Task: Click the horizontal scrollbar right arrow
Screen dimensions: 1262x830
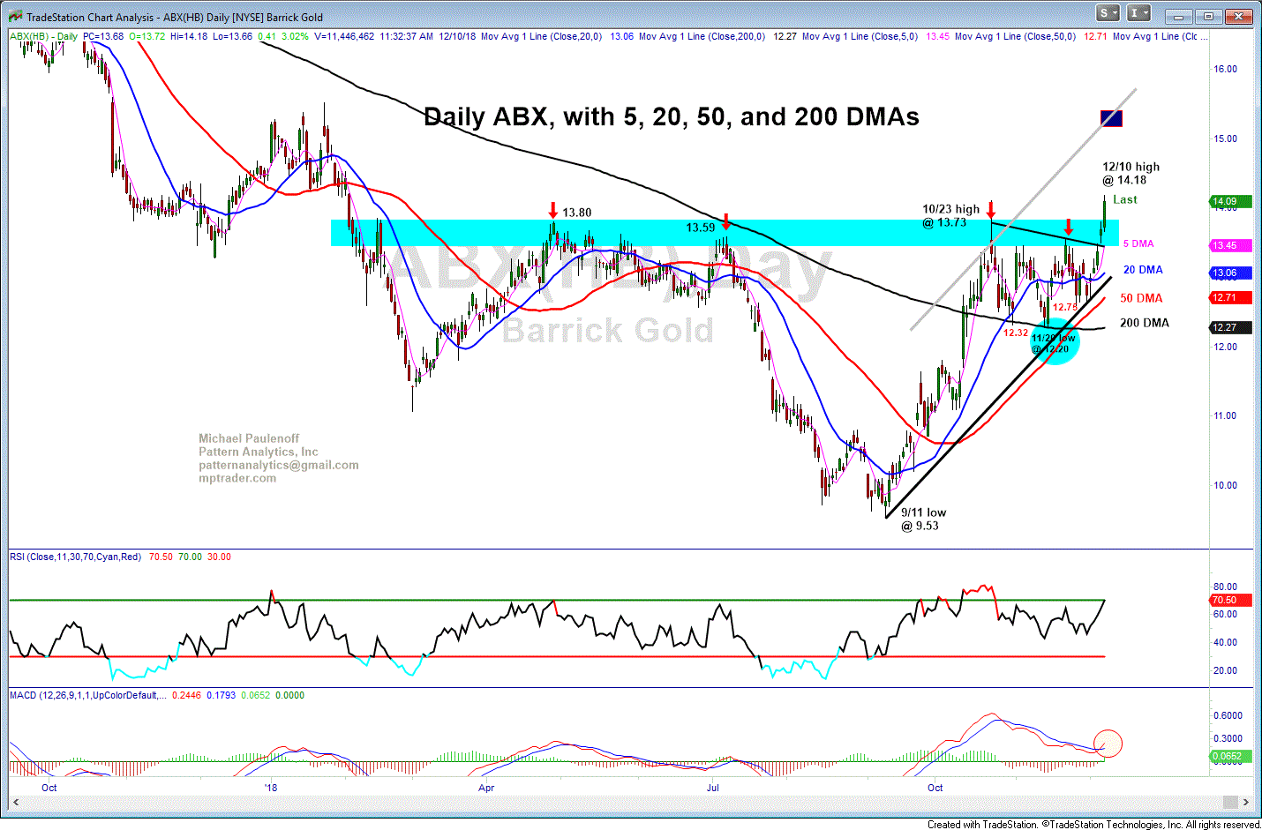Action: click(x=1245, y=802)
